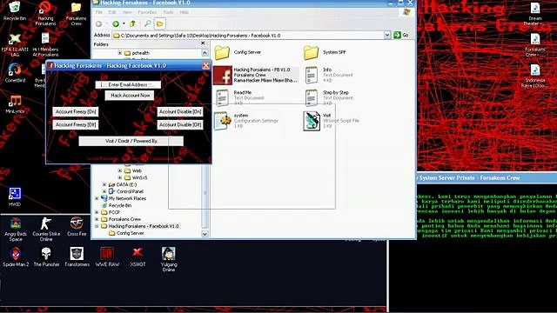Open the Address bar dropdown arrow

click(x=387, y=35)
